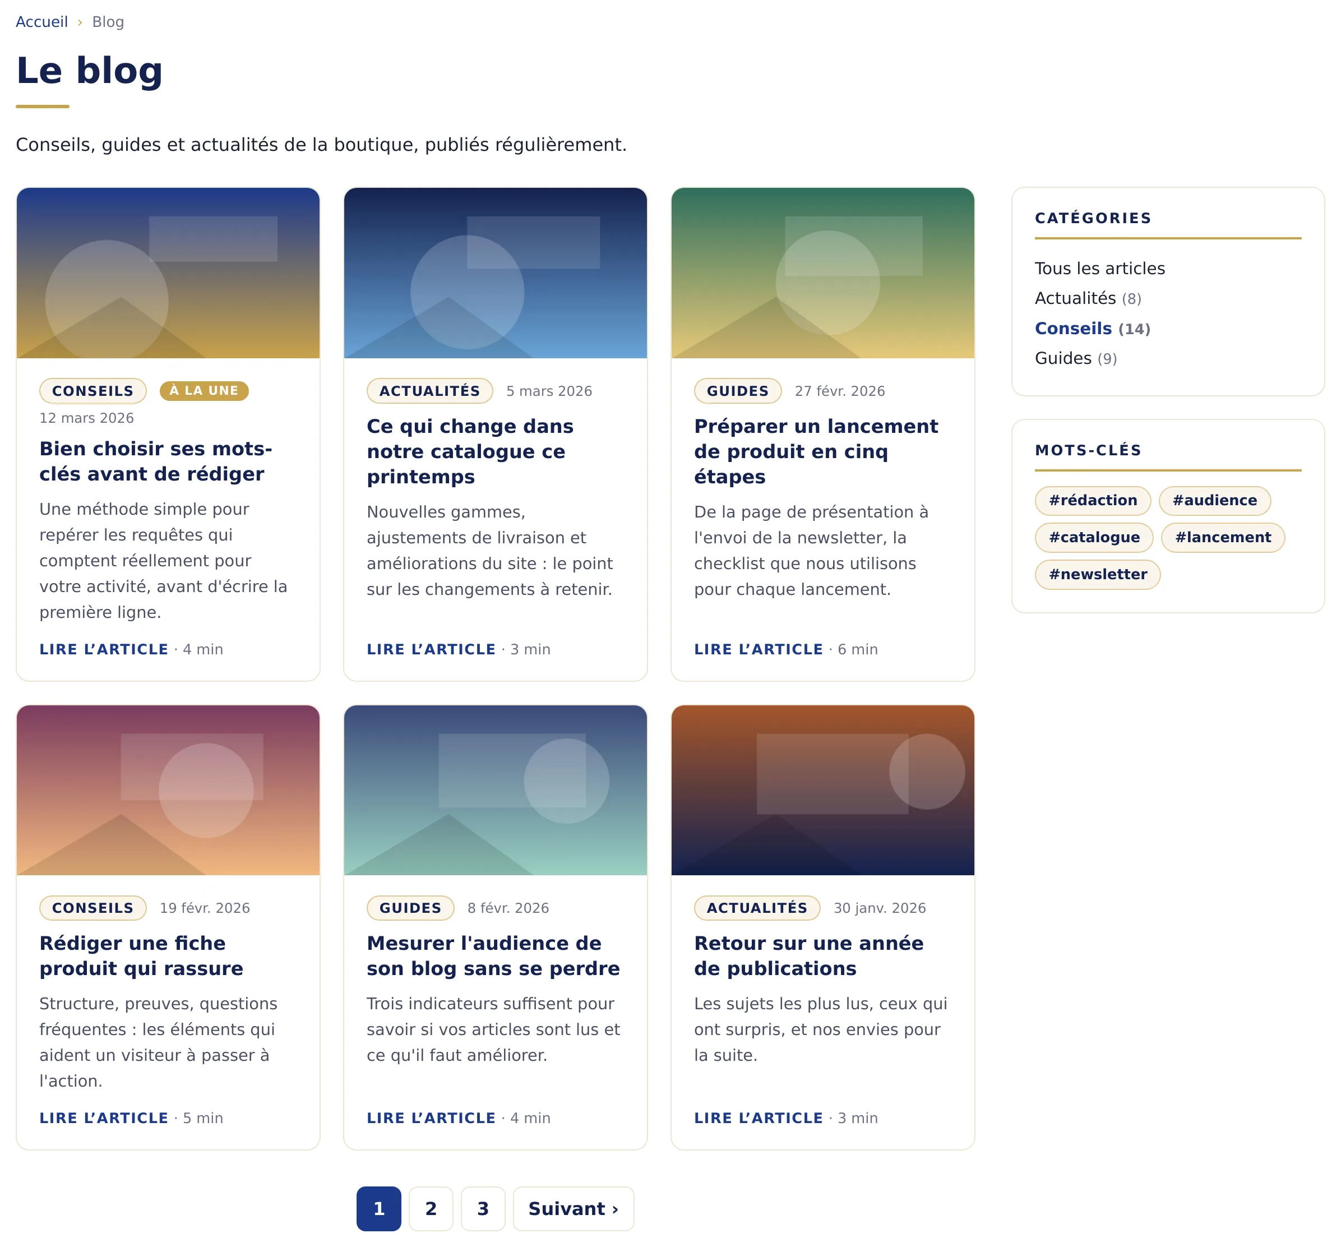Select the ACTUALITÉS badge on the 5 mars article
1341x1247 pixels.
point(429,391)
